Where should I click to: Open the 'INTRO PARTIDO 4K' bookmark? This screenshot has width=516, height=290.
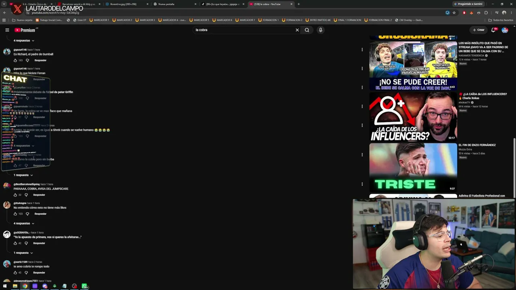pyautogui.click(x=318, y=20)
